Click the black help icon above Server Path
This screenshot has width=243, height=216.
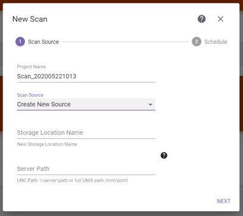point(164,155)
